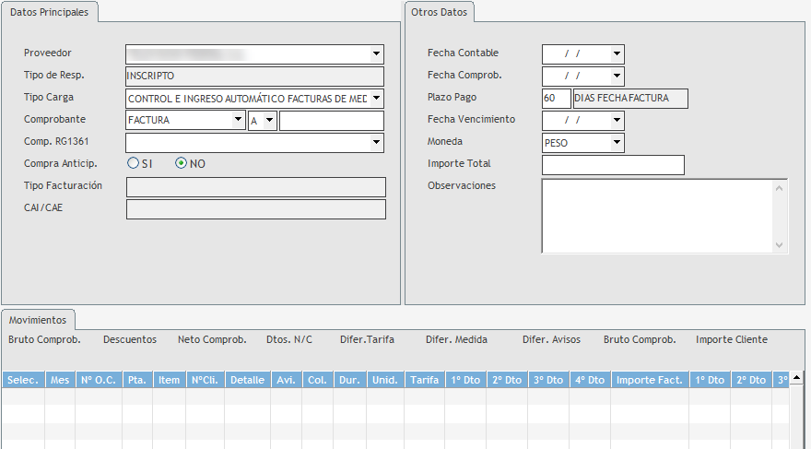Expand the Comp. RG1361 dropdown
The height and width of the screenshot is (449, 811).
376,142
